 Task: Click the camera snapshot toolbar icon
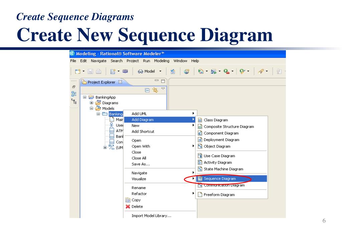[x=125, y=71]
